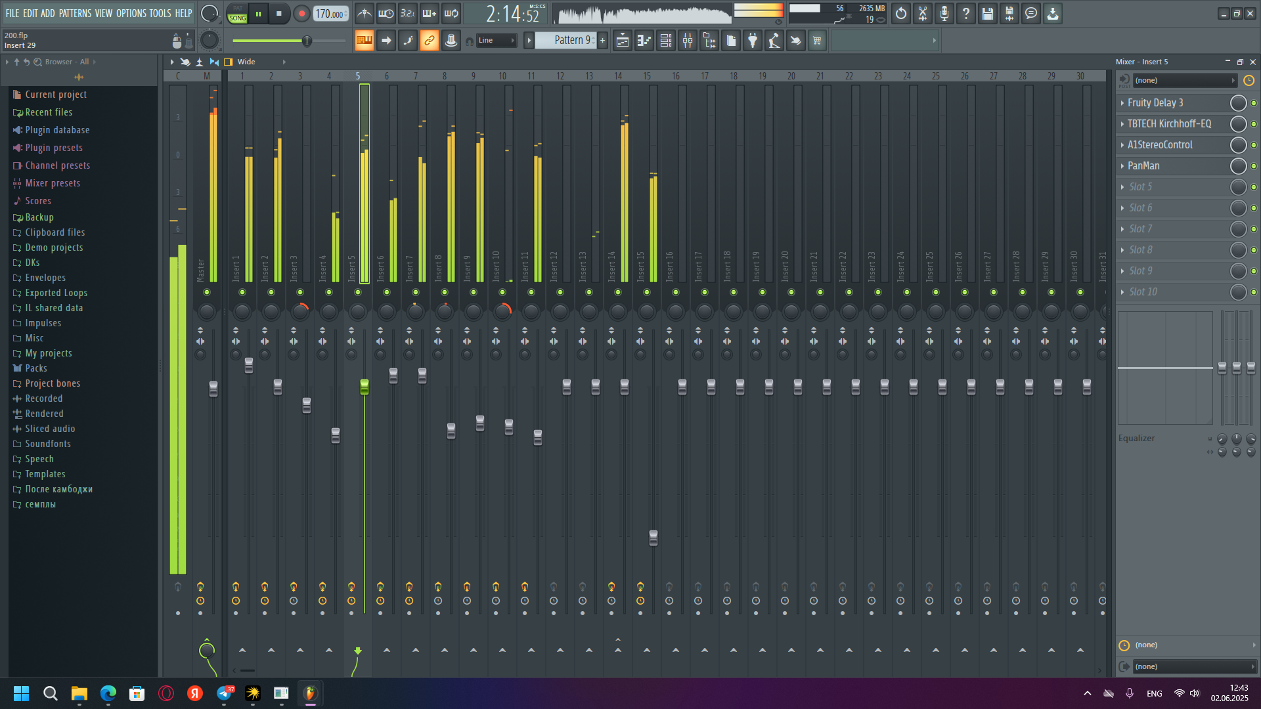Open the Playlist view button
Viewport: 1261px width, 709px height.
[622, 41]
